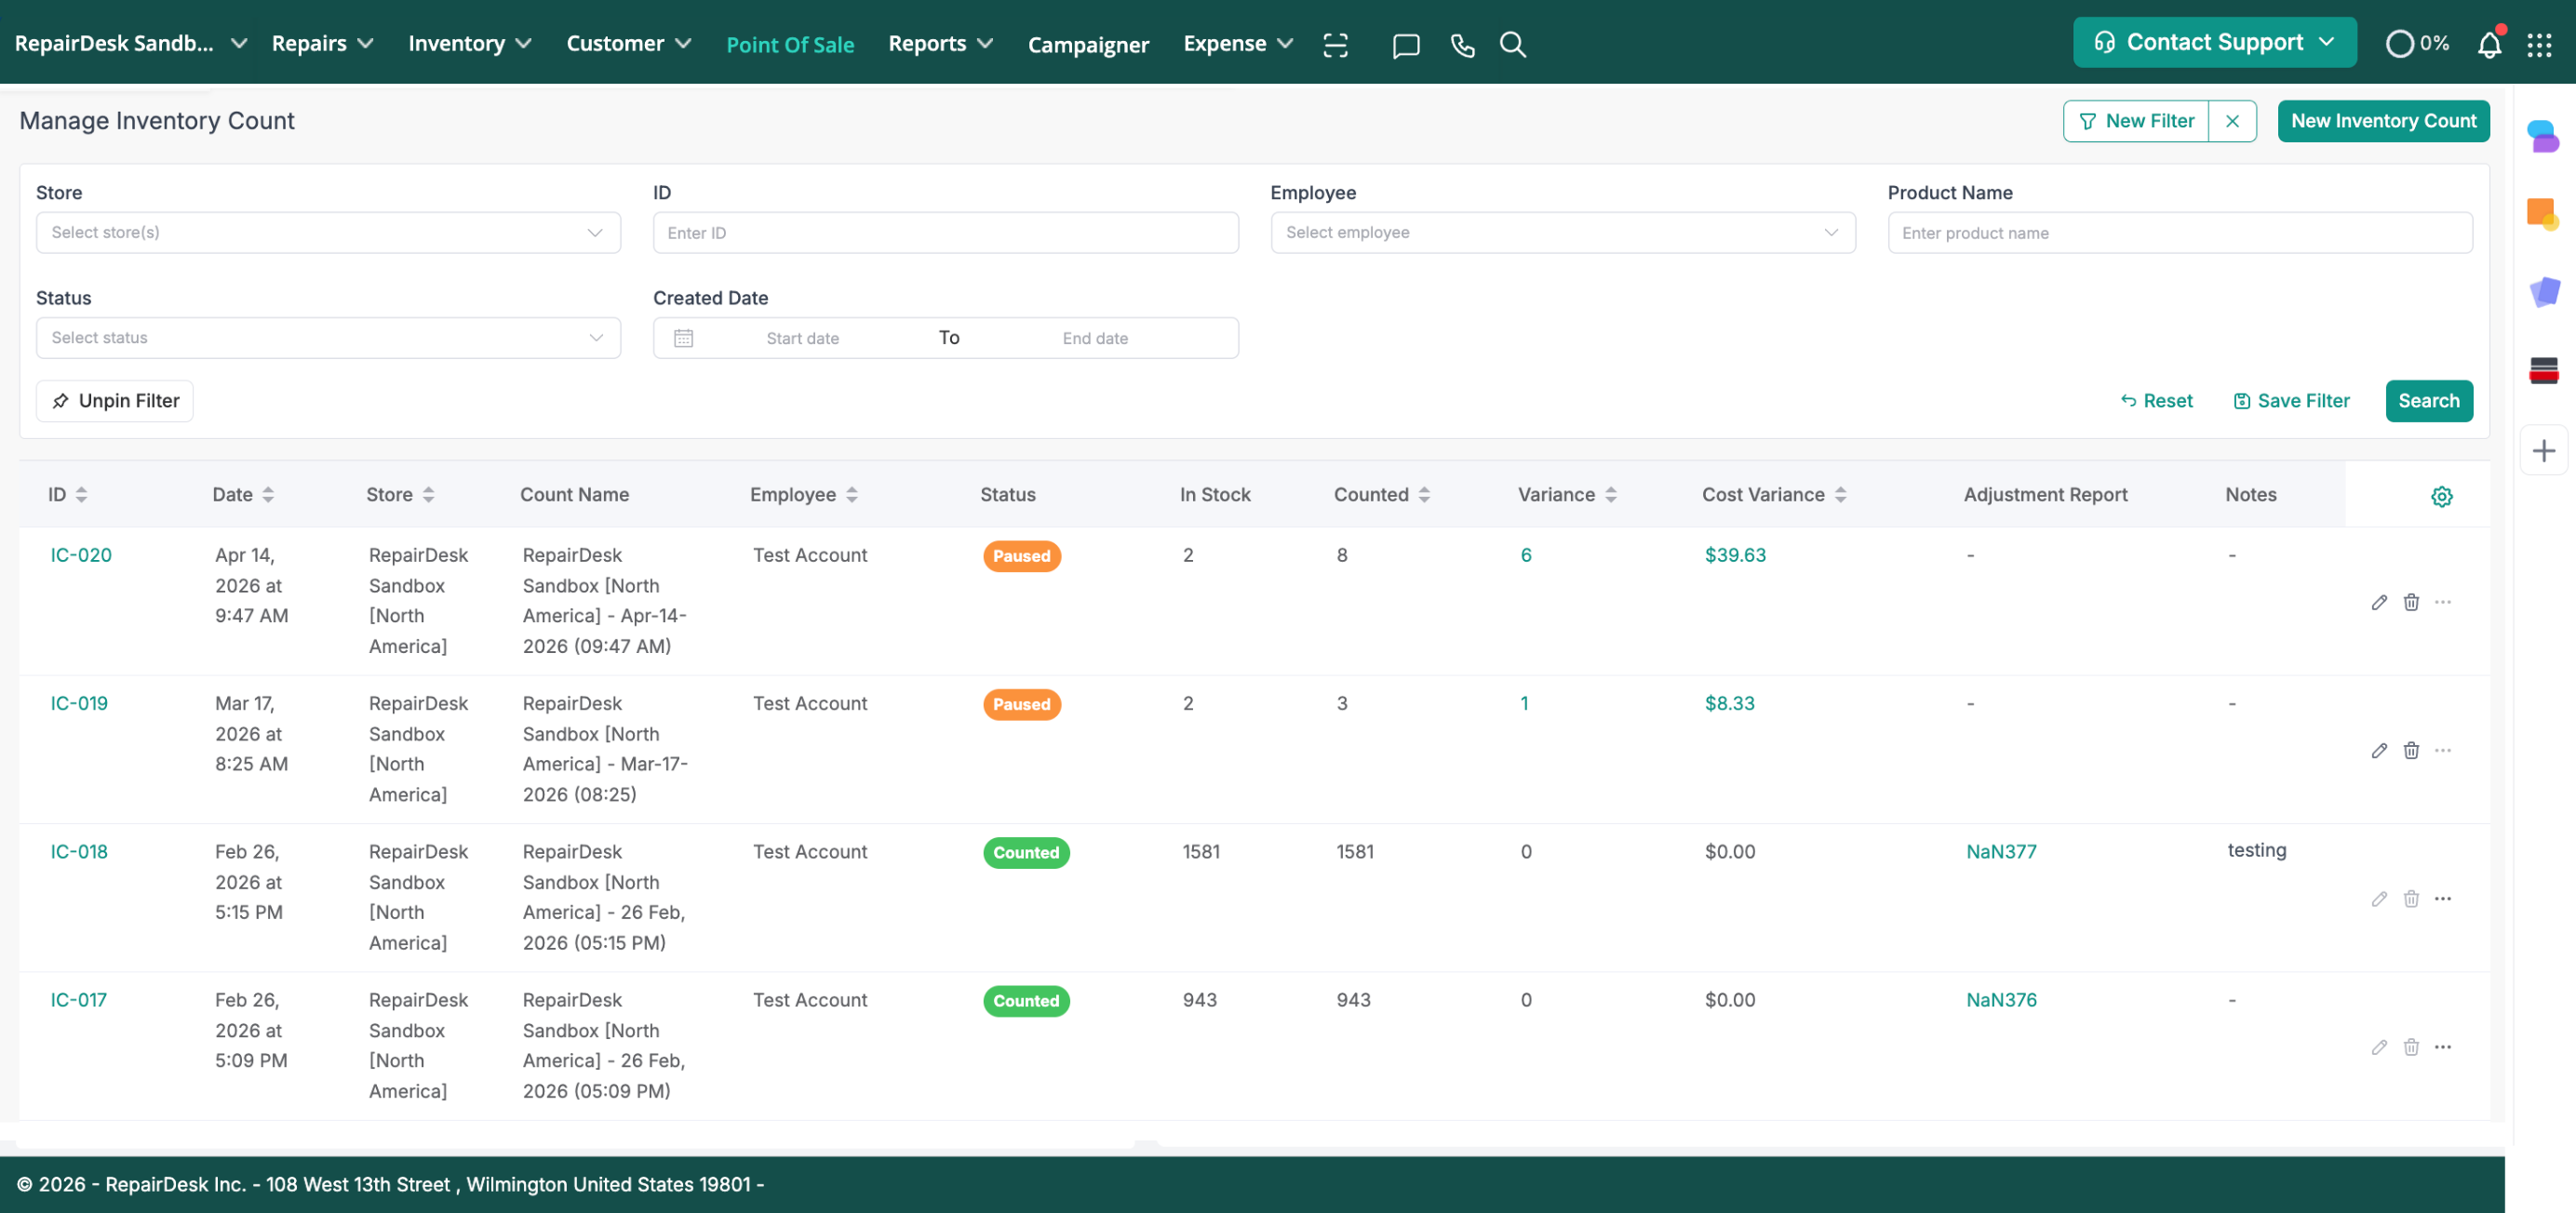Edit inventory count IC-019 pencil icon

(x=2378, y=750)
